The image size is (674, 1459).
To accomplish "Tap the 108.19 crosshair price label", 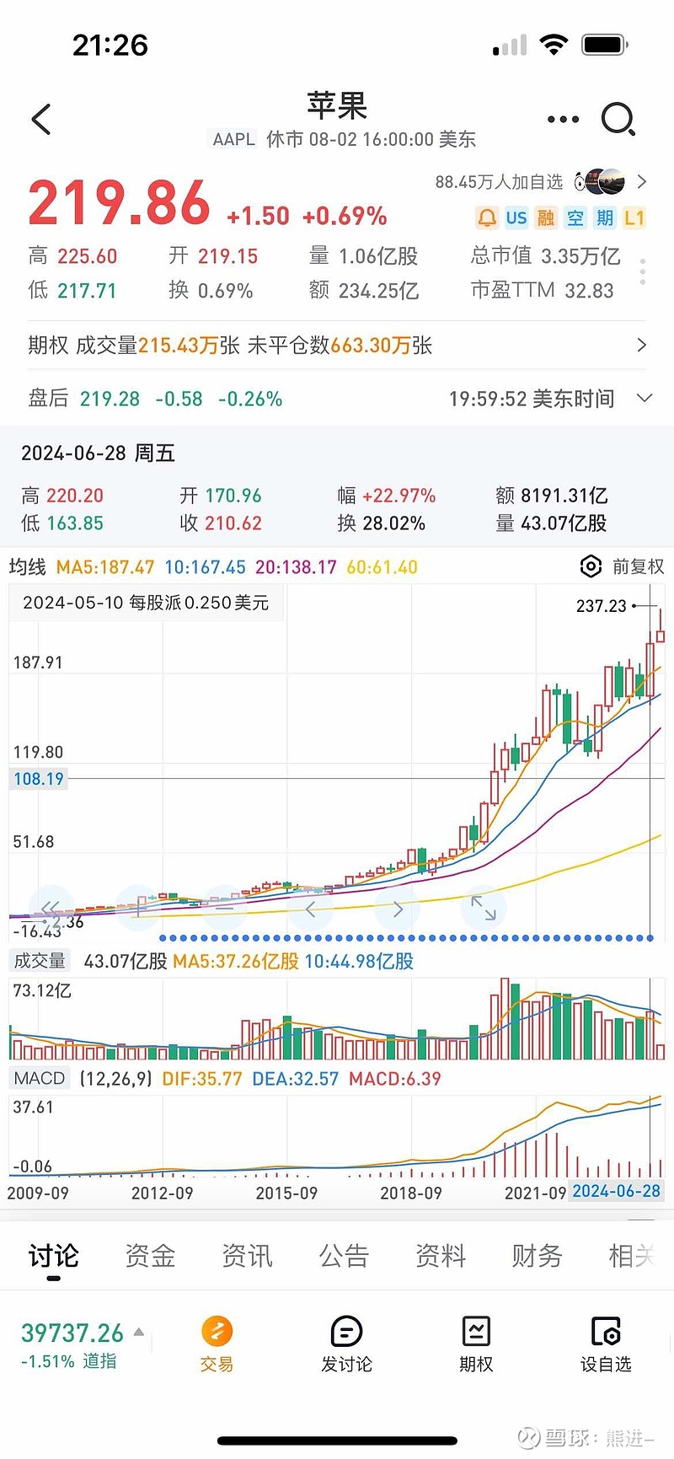I will pyautogui.click(x=39, y=779).
